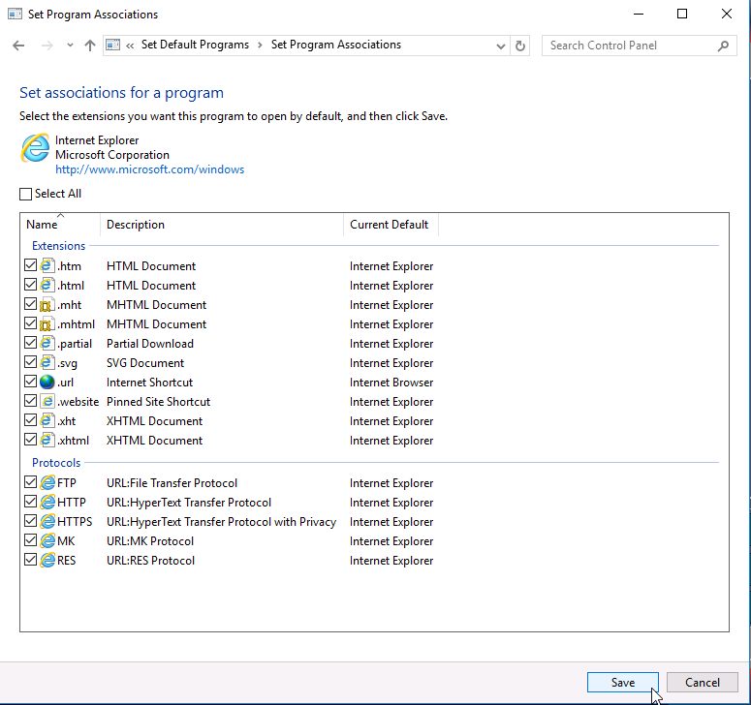The image size is (751, 705).
Task: Uncheck the .partial extension checkbox
Action: (x=31, y=343)
